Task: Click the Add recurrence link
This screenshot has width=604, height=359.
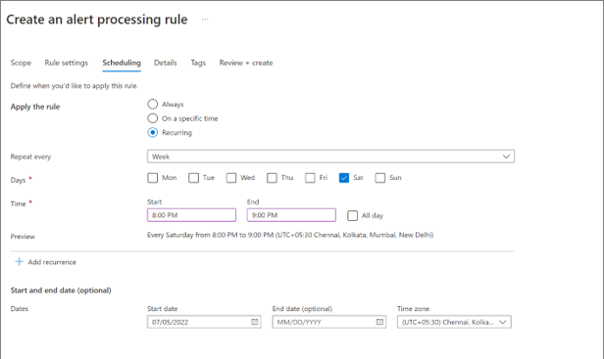Action: coord(52,262)
